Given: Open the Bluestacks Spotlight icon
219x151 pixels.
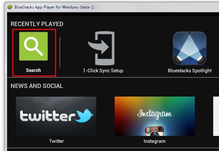Looking at the screenshot, I should click(x=190, y=48).
